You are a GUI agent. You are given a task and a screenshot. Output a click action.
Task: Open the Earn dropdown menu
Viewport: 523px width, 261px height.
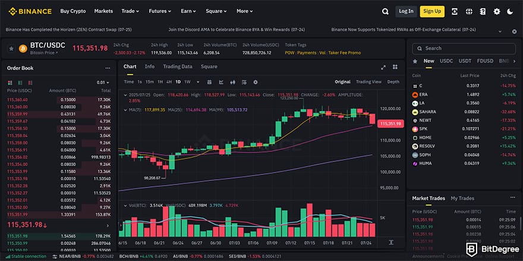point(188,11)
